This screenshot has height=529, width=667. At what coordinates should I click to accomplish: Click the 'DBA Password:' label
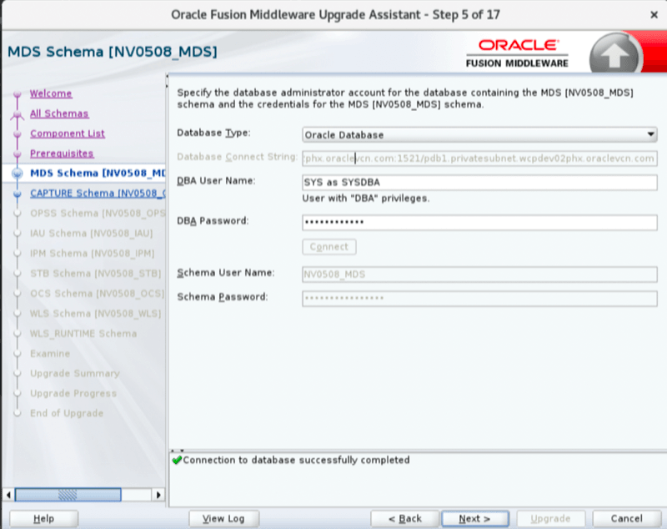[213, 221]
